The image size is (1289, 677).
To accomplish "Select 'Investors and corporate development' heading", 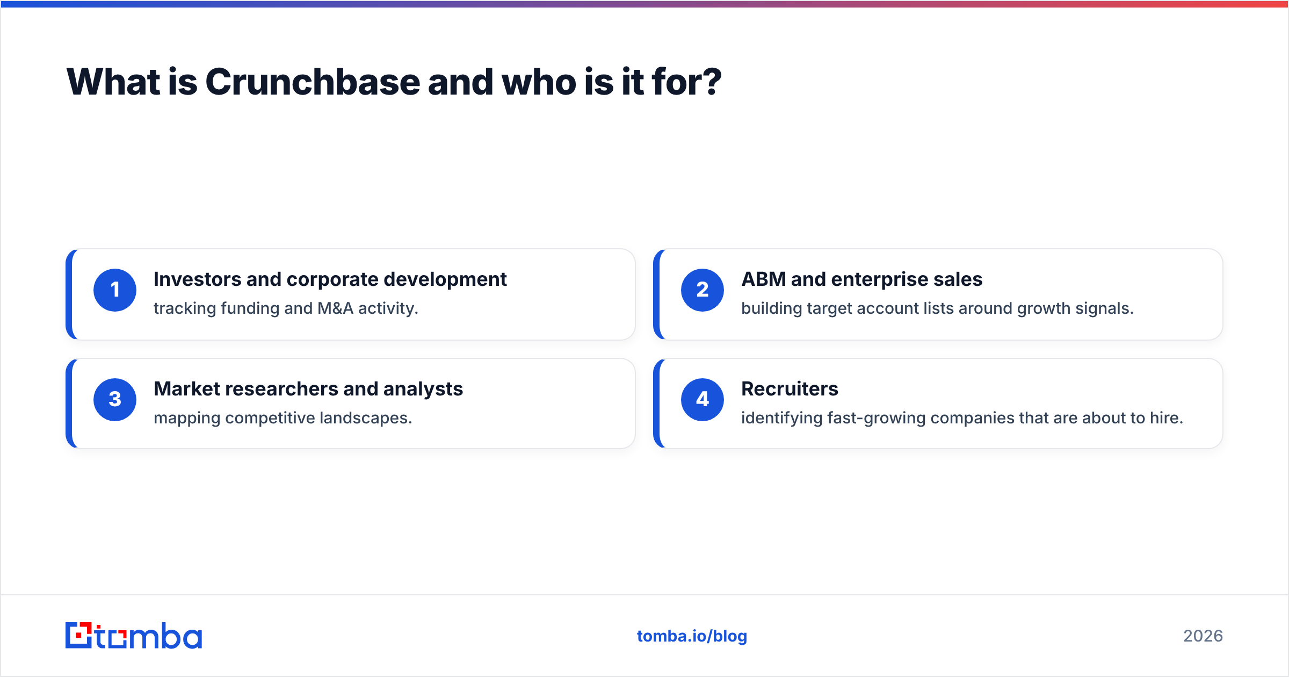I will (x=330, y=279).
